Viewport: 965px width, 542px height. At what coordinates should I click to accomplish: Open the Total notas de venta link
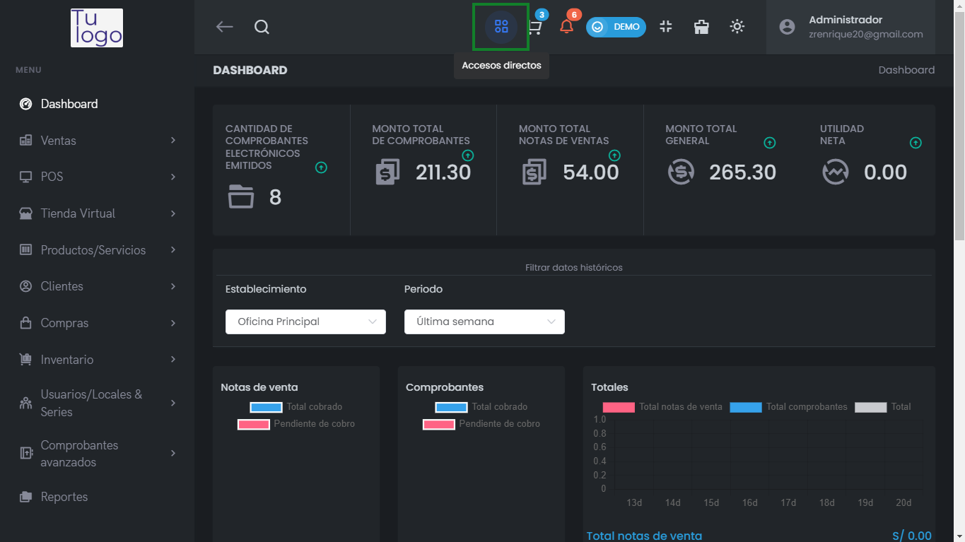pyautogui.click(x=643, y=536)
